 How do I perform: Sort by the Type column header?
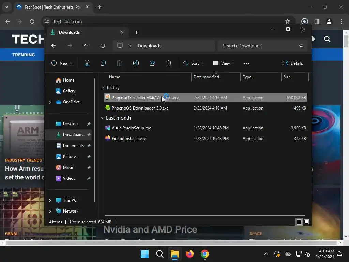(x=247, y=77)
